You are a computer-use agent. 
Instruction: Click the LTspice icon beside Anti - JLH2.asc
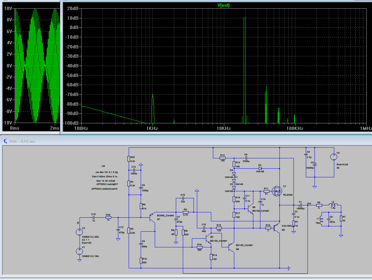coord(5,141)
